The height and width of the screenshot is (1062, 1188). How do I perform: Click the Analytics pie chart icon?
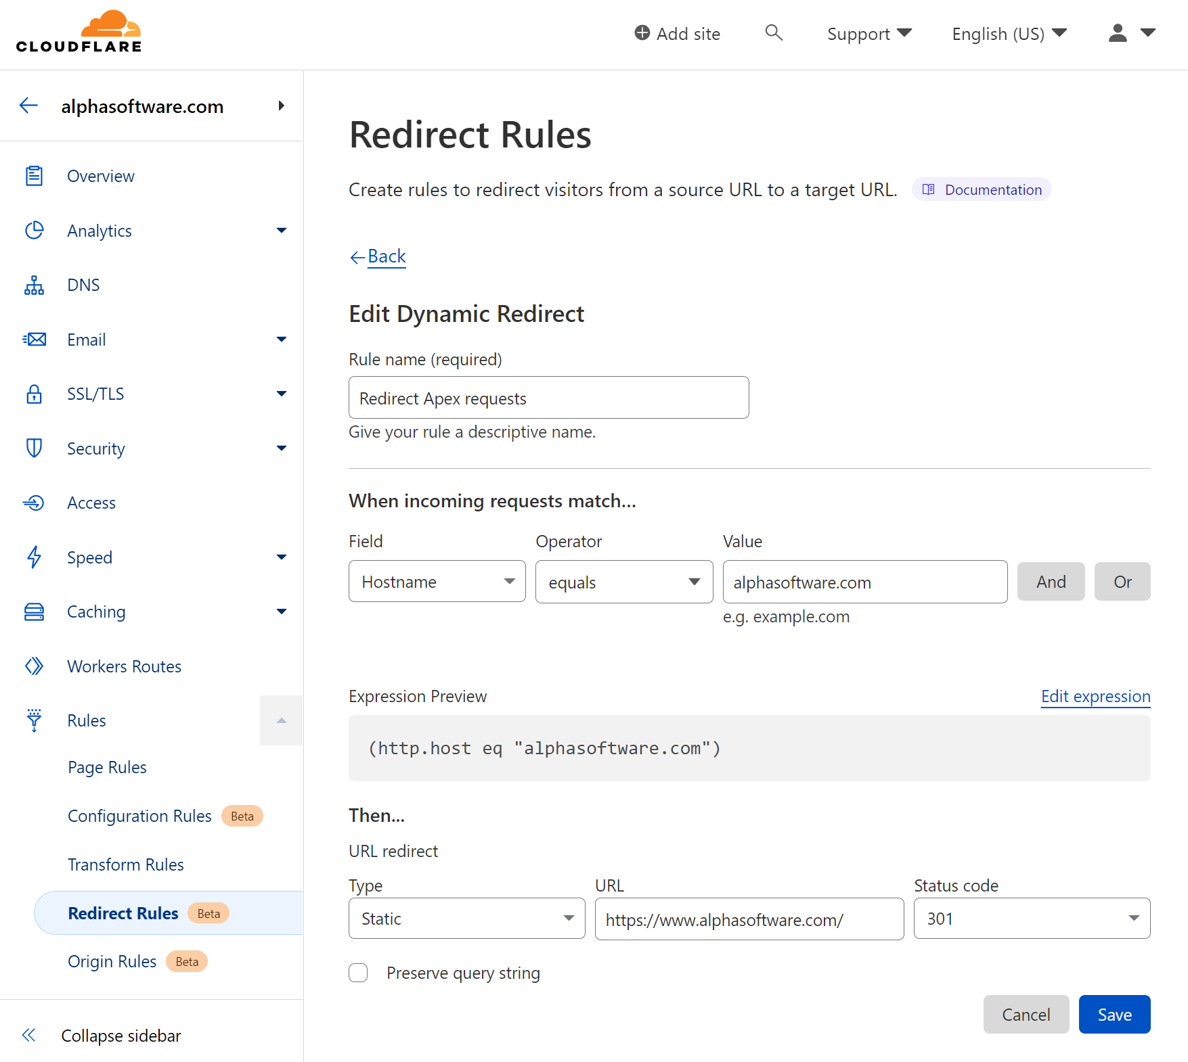point(34,231)
